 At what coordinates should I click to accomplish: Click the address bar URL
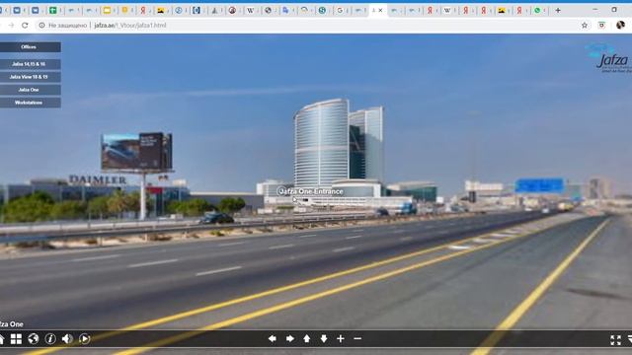(x=129, y=26)
